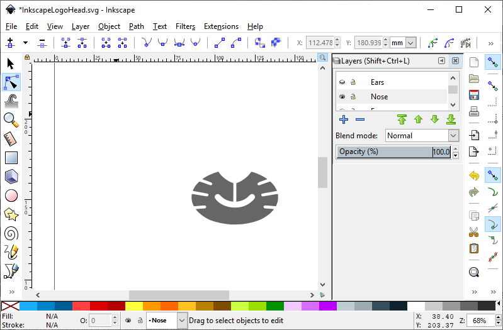Expand commands bar overflow chevron

[x=475, y=292]
